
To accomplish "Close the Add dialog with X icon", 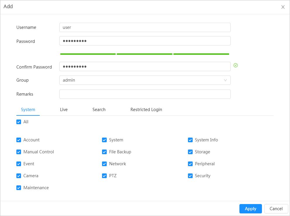I will pos(283,7).
